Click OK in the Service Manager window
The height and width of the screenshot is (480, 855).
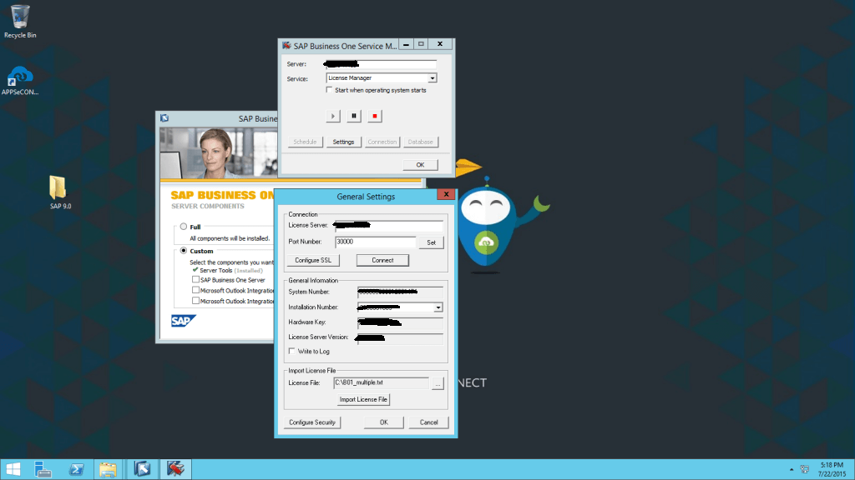click(420, 164)
